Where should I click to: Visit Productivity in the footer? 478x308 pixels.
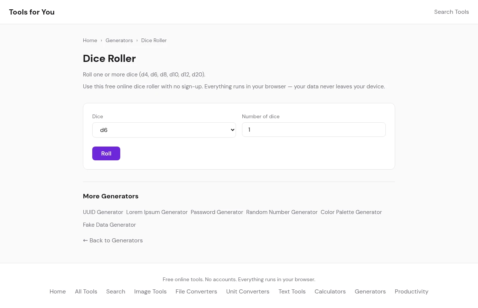(411, 292)
